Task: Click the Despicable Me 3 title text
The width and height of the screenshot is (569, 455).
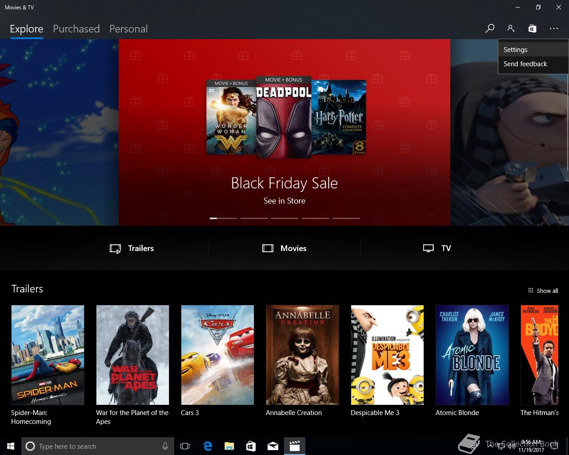Action: (x=375, y=413)
